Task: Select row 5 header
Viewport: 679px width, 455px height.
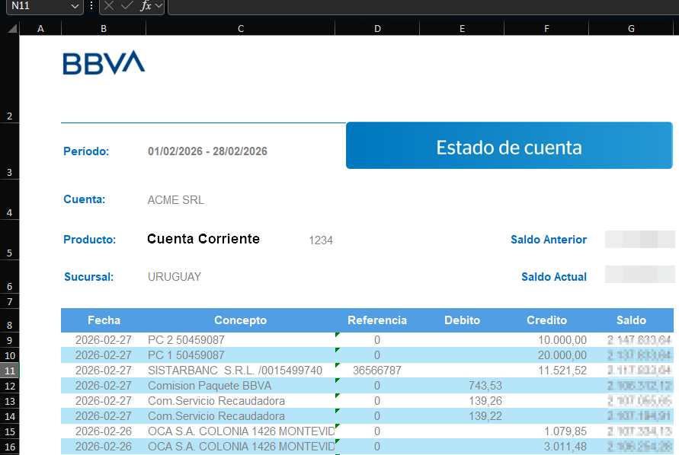Action: 10,239
